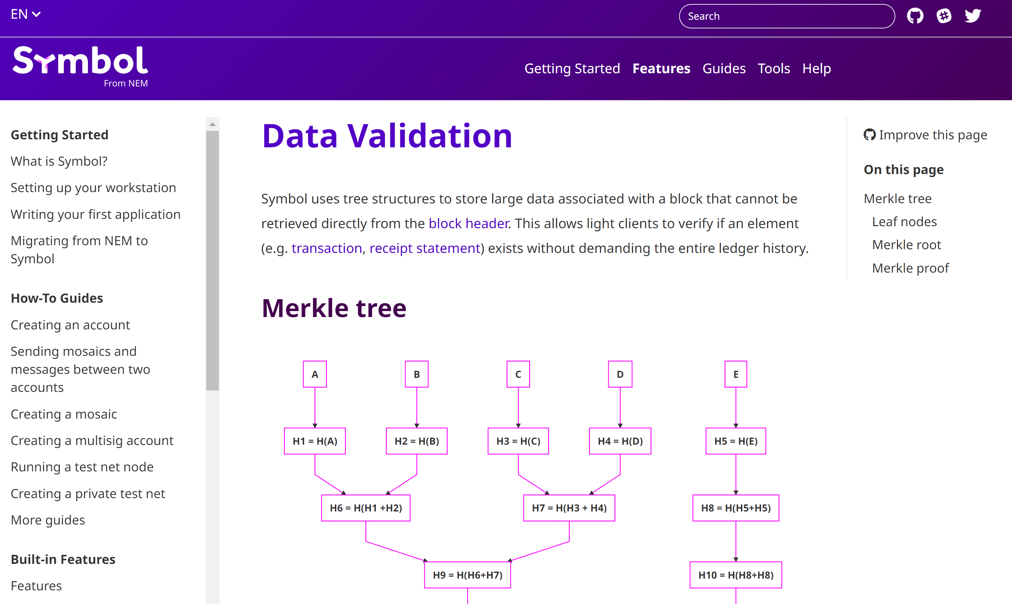Open the EN language dropdown
This screenshot has width=1012, height=604.
click(26, 14)
